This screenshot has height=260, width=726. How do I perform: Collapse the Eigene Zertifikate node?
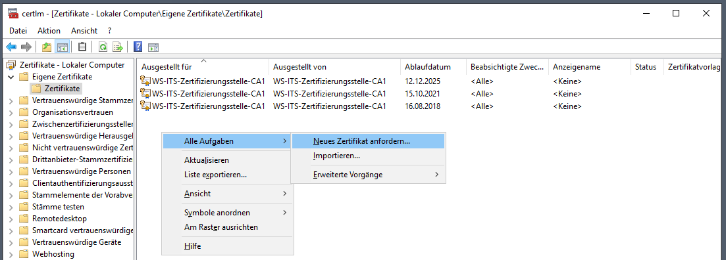(11, 77)
